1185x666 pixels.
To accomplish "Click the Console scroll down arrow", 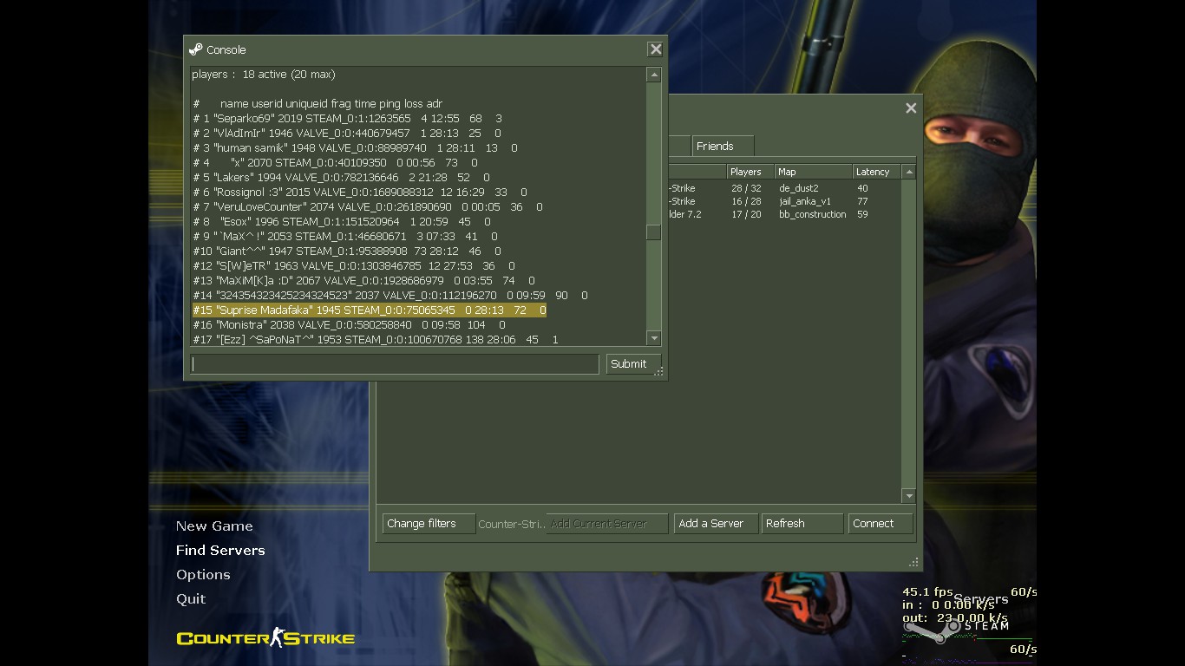I will [654, 338].
